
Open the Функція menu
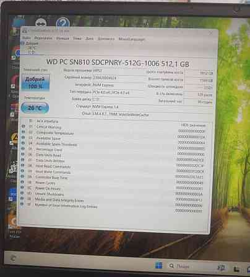62,39
